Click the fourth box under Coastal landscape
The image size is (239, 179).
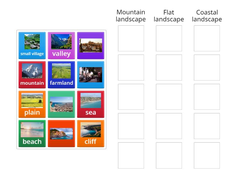click(207, 125)
